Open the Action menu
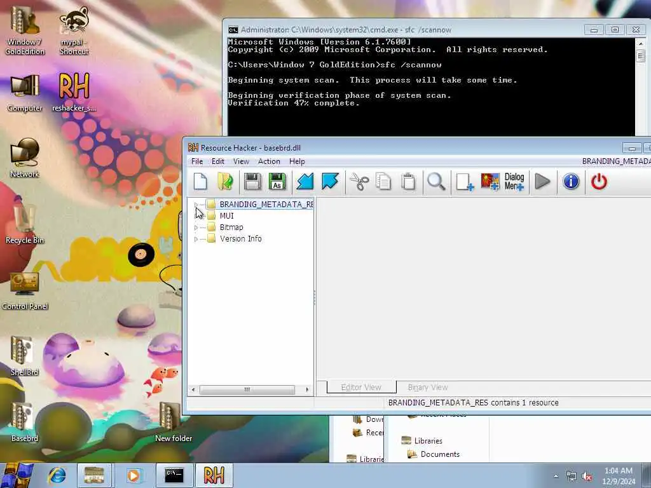This screenshot has width=651, height=488. (x=269, y=161)
